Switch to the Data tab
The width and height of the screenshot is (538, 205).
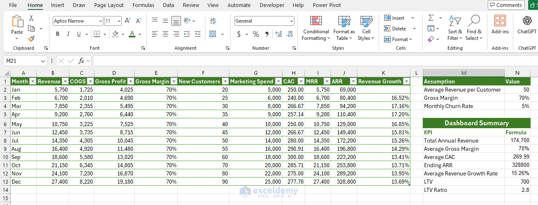[168, 5]
